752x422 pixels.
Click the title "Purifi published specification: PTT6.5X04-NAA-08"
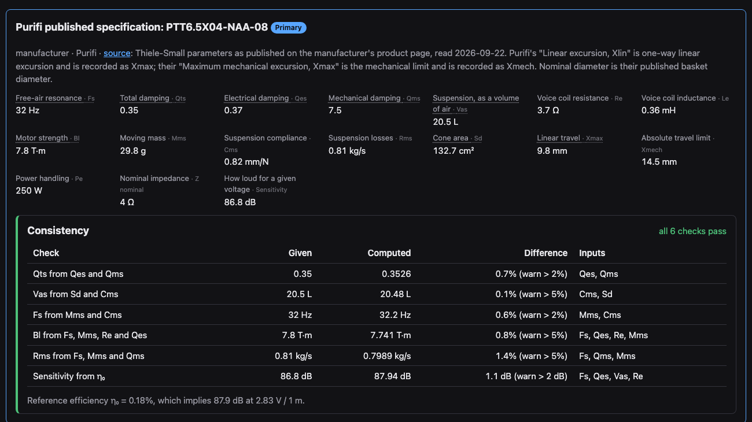point(142,27)
